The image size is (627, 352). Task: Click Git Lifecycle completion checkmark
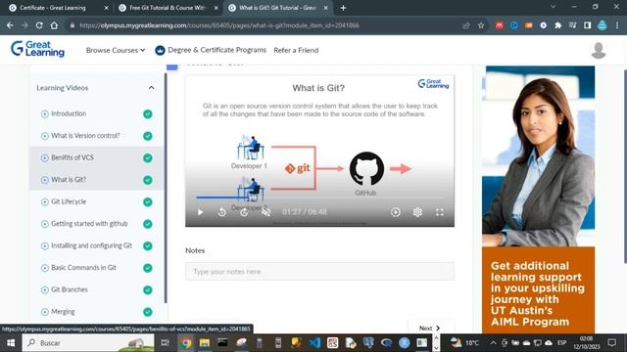tap(148, 202)
